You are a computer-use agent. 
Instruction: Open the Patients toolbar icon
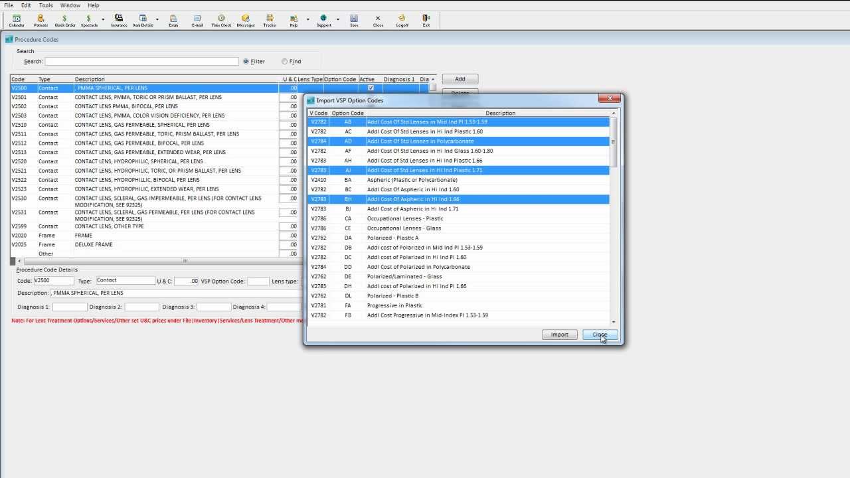click(41, 21)
